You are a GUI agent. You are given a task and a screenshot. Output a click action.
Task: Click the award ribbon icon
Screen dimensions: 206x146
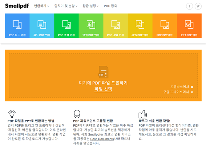(x=77, y=114)
